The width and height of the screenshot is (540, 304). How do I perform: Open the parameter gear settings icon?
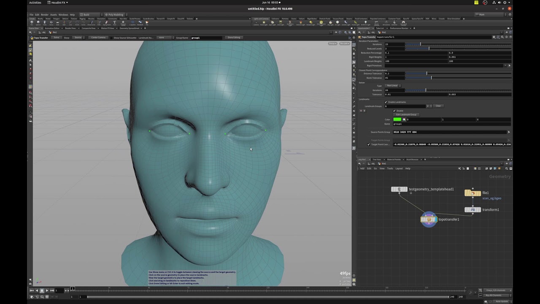point(494,37)
